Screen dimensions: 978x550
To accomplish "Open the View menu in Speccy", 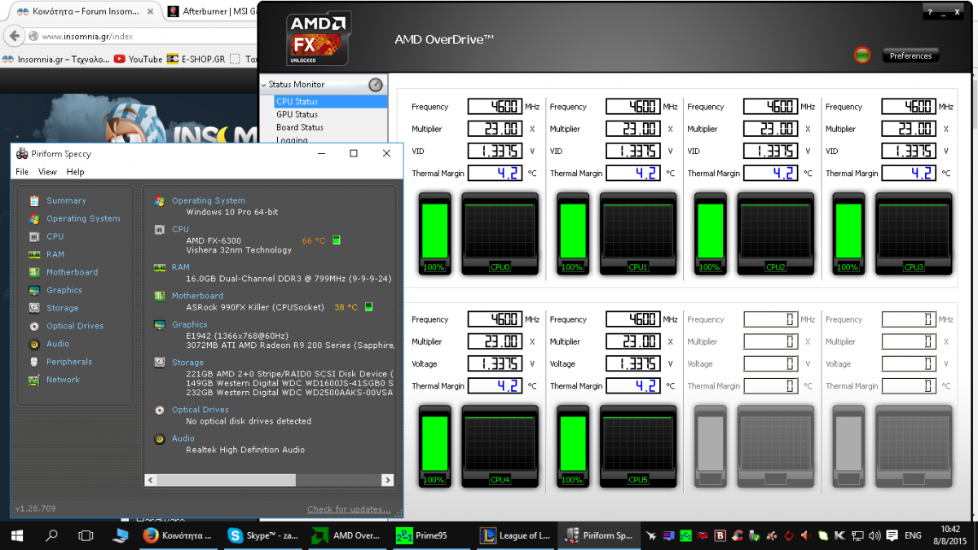I will (x=47, y=172).
